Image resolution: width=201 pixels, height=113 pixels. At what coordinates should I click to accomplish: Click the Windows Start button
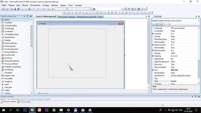[x=3, y=110]
